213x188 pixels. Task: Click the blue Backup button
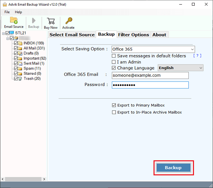click(174, 168)
